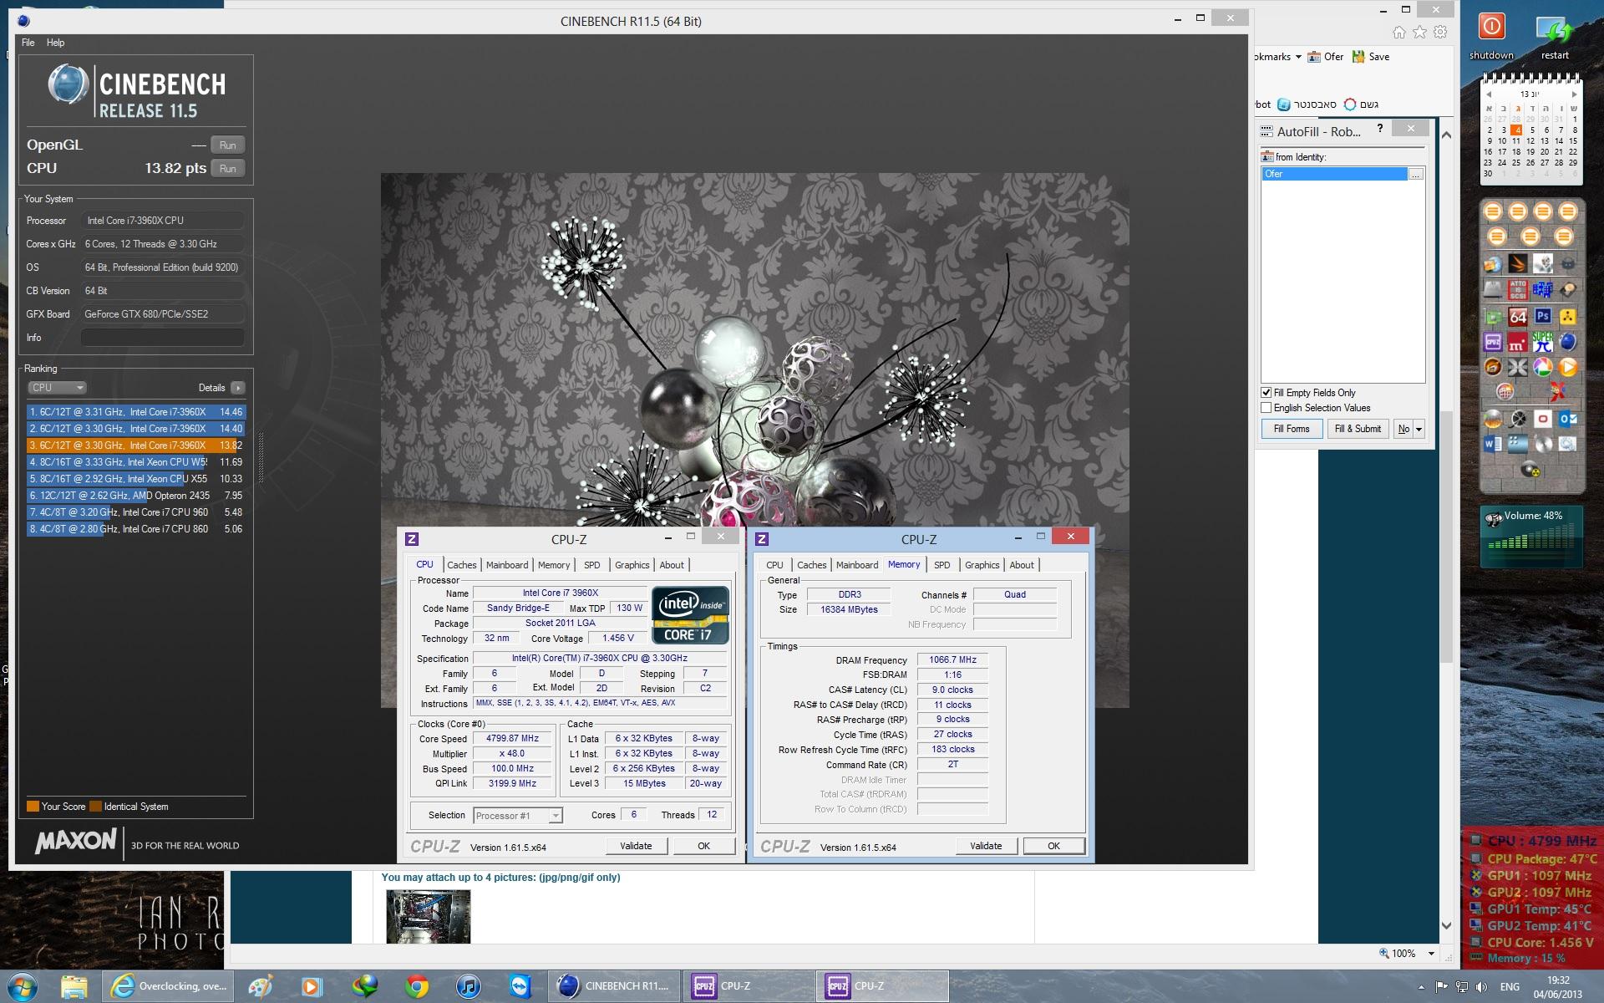Open SPD tab in right CPU-Z window
The image size is (1604, 1003).
(x=942, y=565)
